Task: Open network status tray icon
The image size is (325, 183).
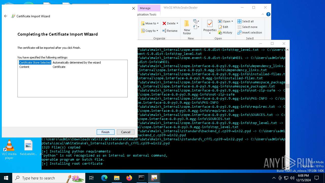Action: [286, 178]
